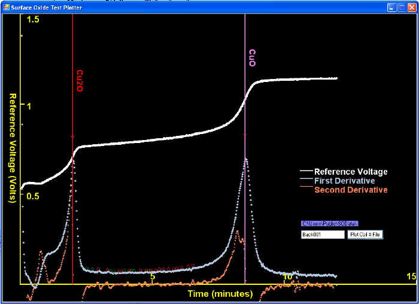The width and height of the screenshot is (419, 304).
Task: Maximize the Surface Oxide Test Plotter window
Action: [400, 7]
